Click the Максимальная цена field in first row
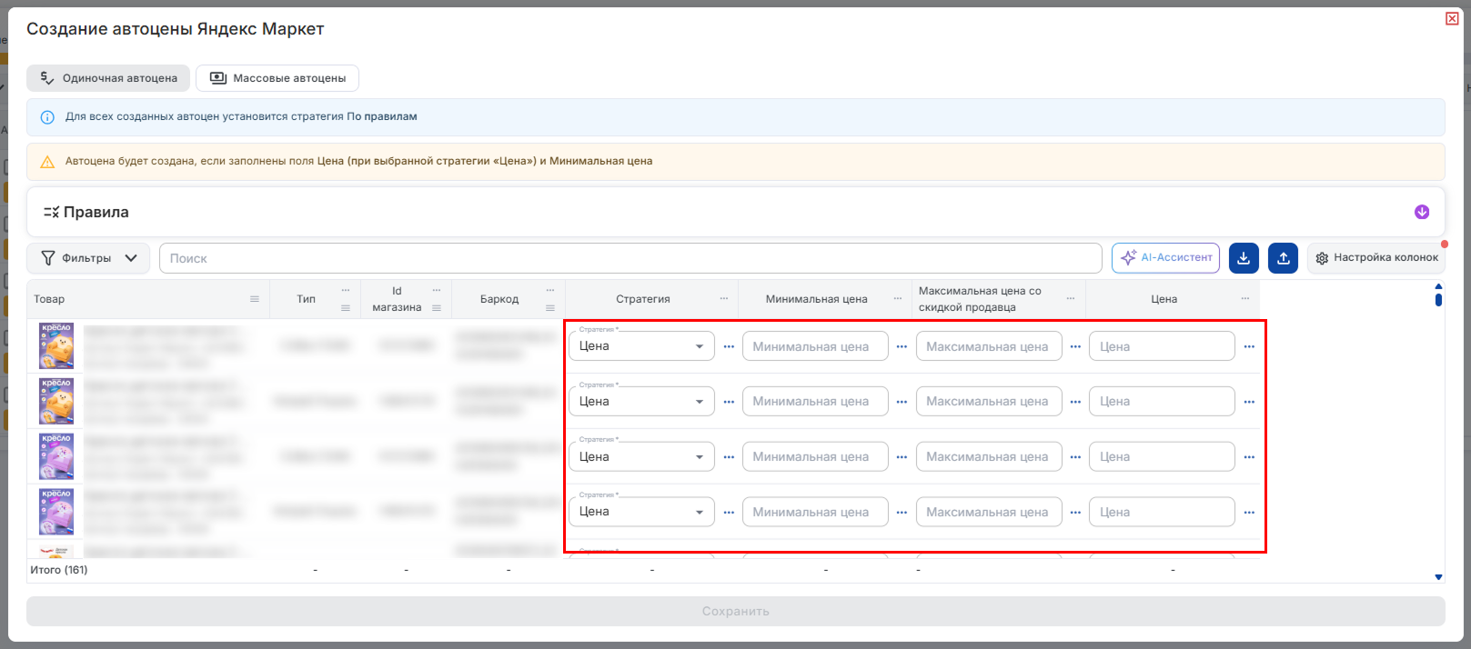 pos(989,346)
